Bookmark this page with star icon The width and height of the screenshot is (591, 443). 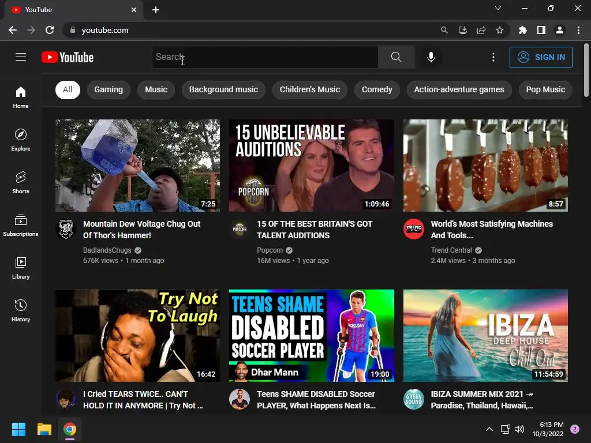click(500, 30)
